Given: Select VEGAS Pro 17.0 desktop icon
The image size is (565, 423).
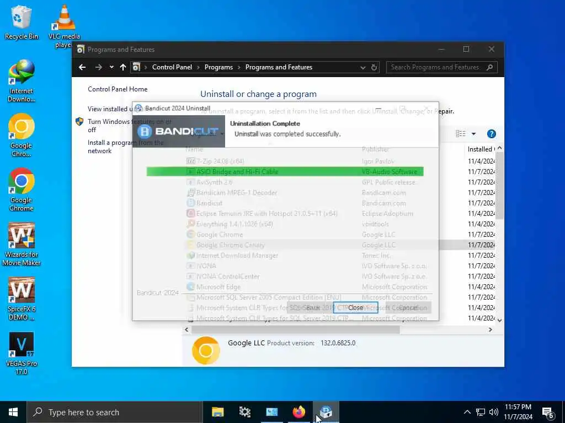Looking at the screenshot, I should click(x=22, y=354).
